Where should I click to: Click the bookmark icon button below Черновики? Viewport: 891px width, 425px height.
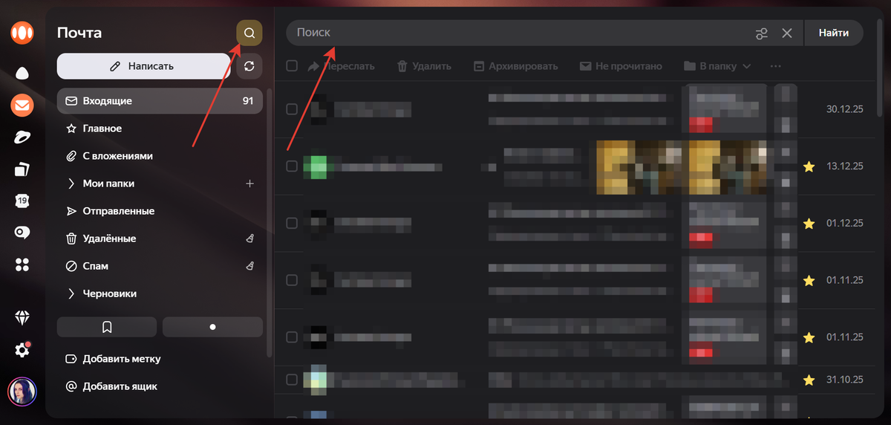pos(107,327)
